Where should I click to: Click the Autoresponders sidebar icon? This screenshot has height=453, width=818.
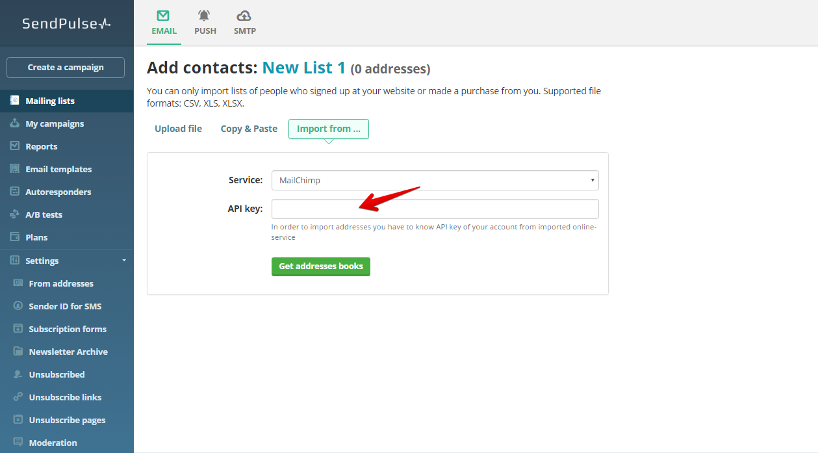point(14,192)
